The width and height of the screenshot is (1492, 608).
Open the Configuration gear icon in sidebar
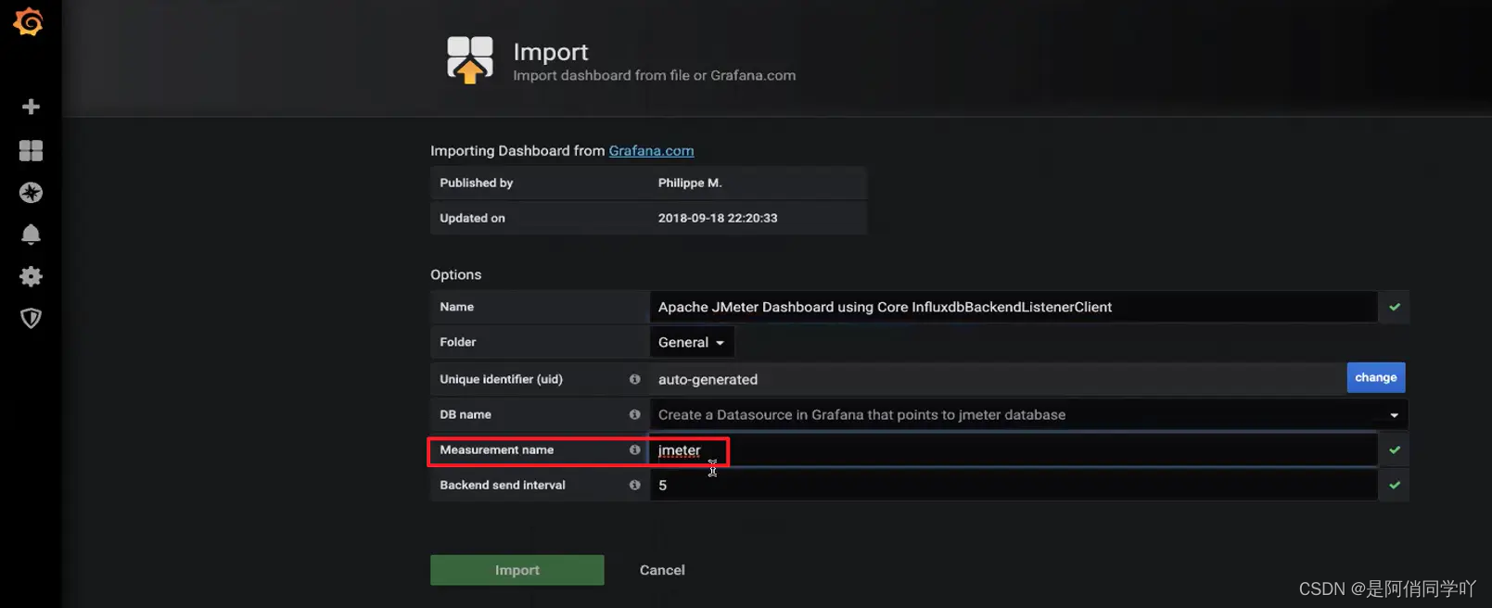[31, 276]
